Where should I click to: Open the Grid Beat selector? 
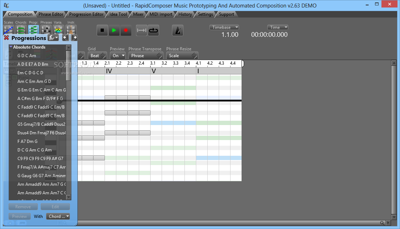click(97, 56)
